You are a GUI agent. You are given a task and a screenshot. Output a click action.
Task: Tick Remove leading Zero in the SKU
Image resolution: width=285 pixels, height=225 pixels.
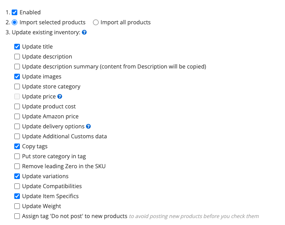[x=17, y=166]
